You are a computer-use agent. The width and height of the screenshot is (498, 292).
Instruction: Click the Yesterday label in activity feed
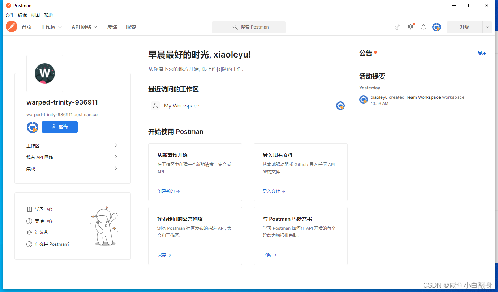pos(370,88)
